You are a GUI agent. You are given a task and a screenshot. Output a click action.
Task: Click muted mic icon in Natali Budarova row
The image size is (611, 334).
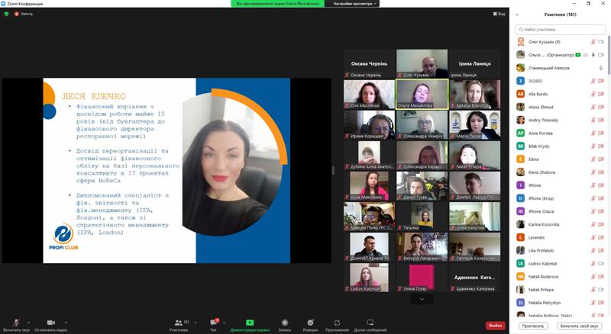click(593, 276)
